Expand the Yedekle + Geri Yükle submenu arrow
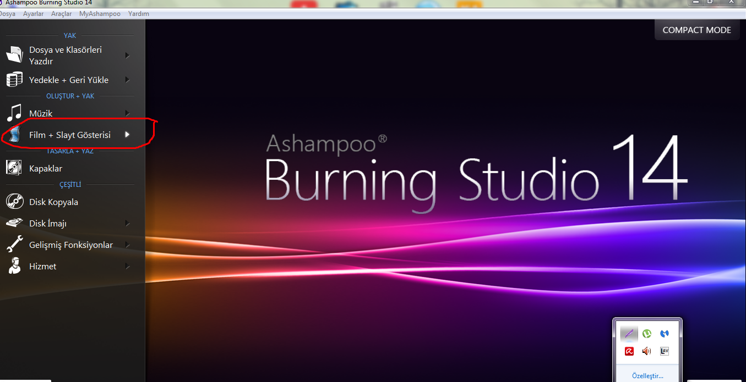Viewport: 746px width, 382px height. tap(127, 80)
